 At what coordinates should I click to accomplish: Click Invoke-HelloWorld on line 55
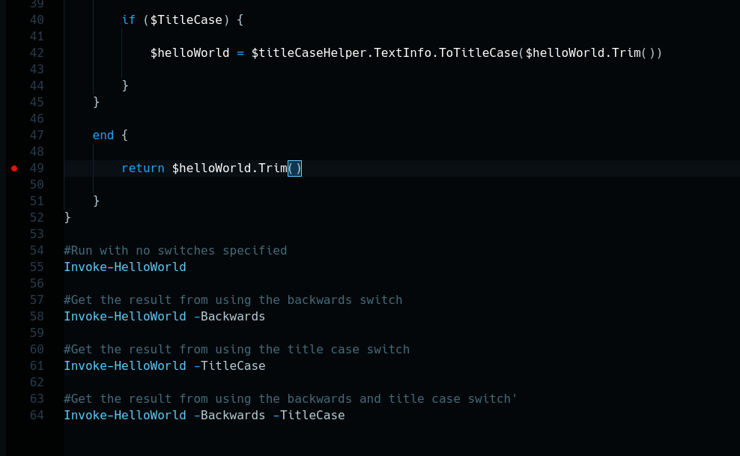point(124,267)
